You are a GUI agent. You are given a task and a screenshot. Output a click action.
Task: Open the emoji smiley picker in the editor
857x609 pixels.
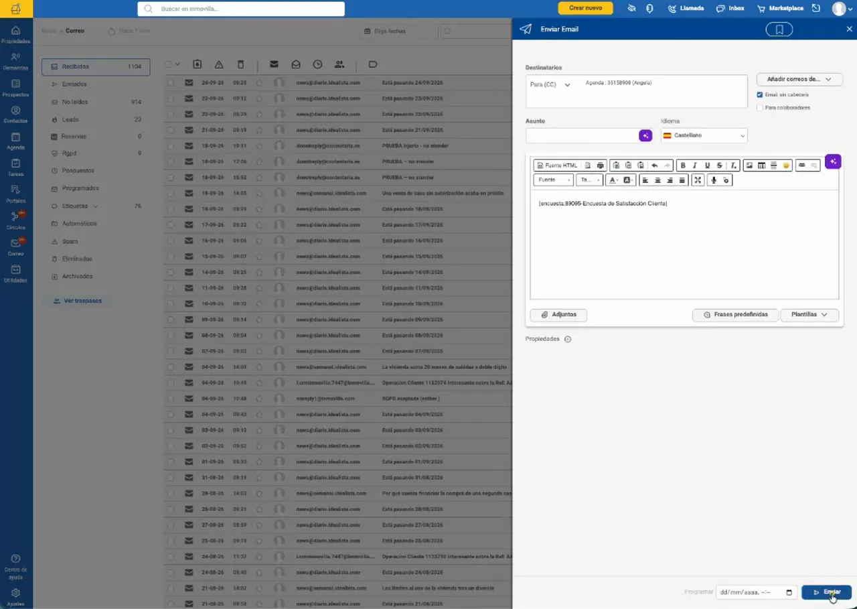pos(786,165)
